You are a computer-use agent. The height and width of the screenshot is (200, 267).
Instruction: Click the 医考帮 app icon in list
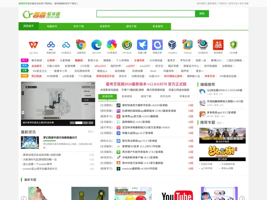point(118,117)
